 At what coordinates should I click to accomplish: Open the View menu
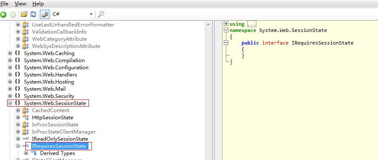(21, 4)
